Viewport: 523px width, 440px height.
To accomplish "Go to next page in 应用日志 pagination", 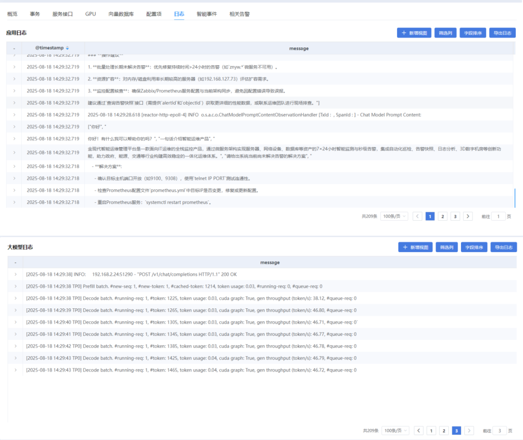I will (468, 216).
